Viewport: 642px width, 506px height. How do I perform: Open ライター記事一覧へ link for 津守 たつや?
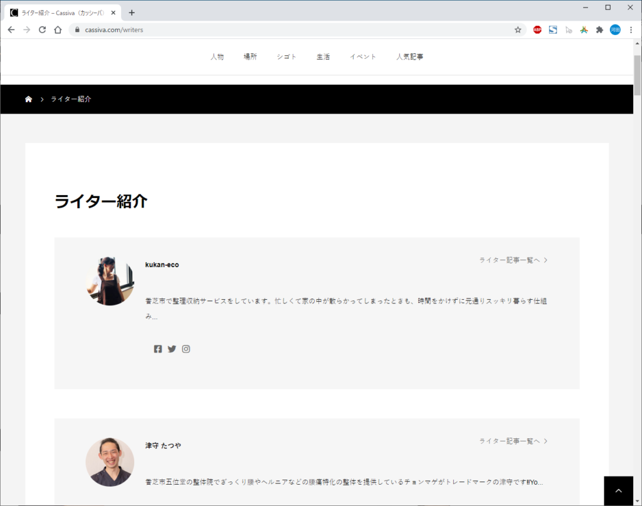(x=513, y=441)
